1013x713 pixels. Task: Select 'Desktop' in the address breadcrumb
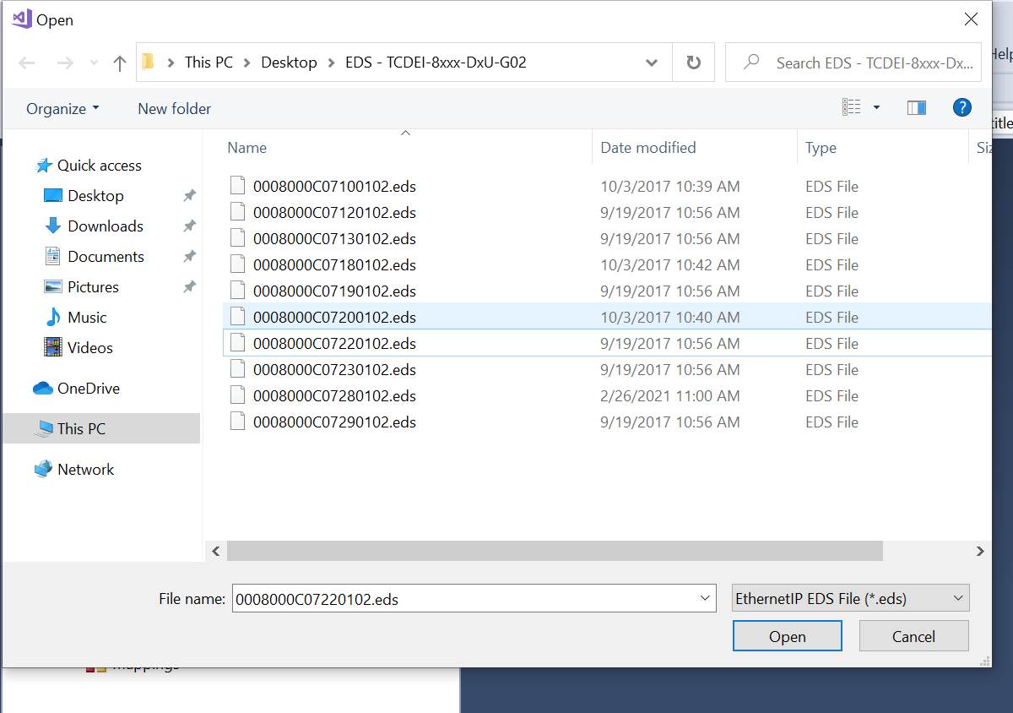(289, 63)
